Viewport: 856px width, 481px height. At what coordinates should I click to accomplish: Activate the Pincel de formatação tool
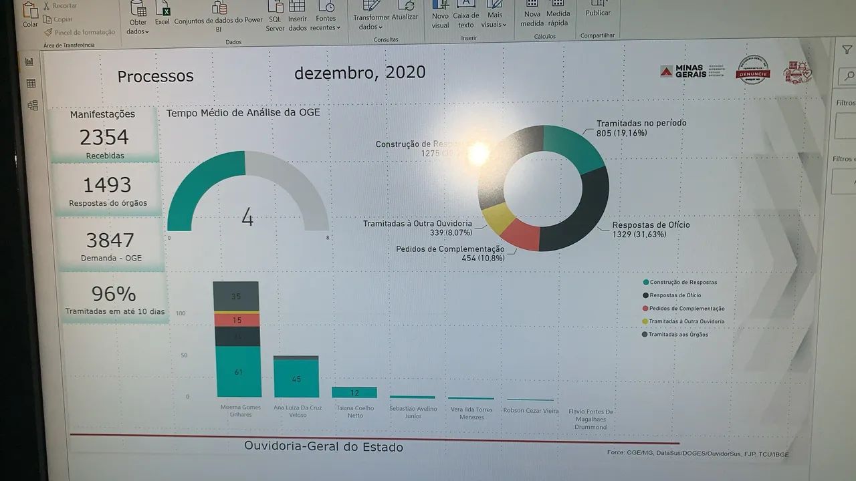80,32
